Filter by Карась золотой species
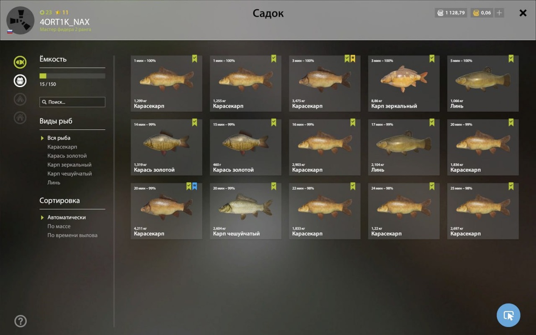This screenshot has width=536, height=335. click(67, 156)
